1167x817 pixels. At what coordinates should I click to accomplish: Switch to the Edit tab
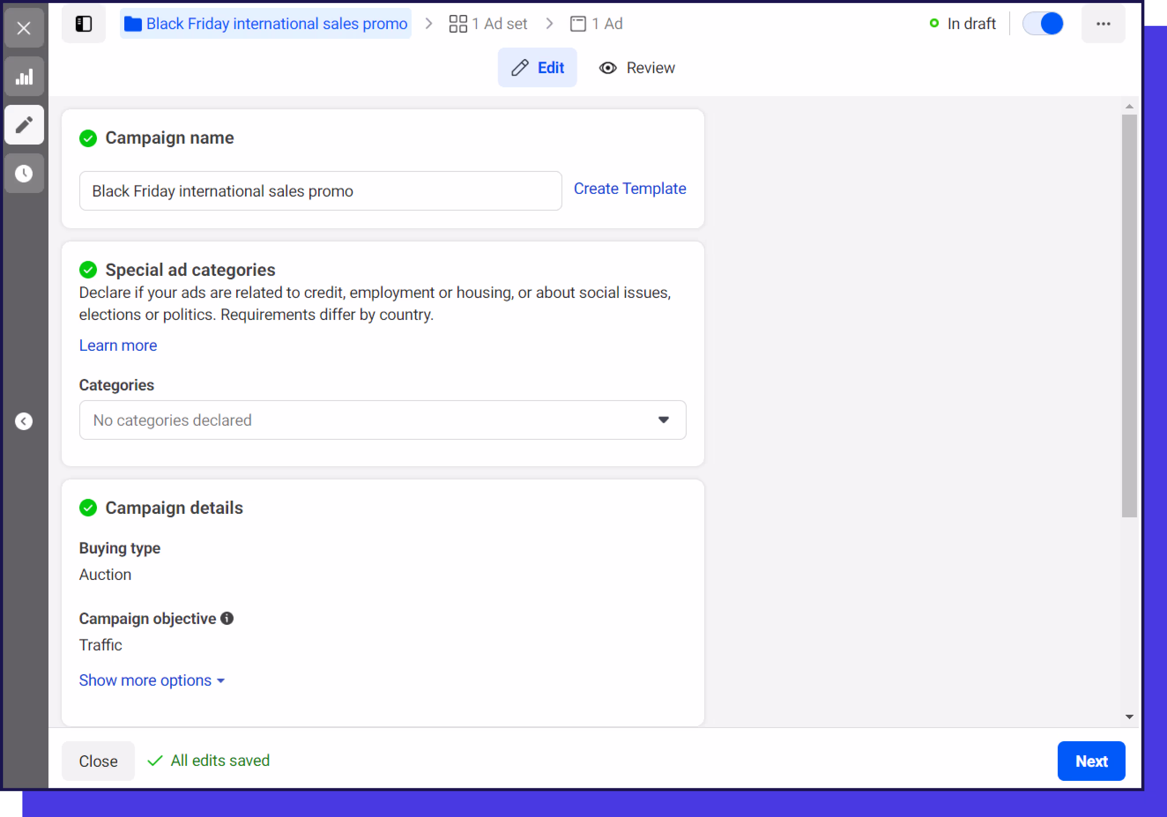click(537, 67)
